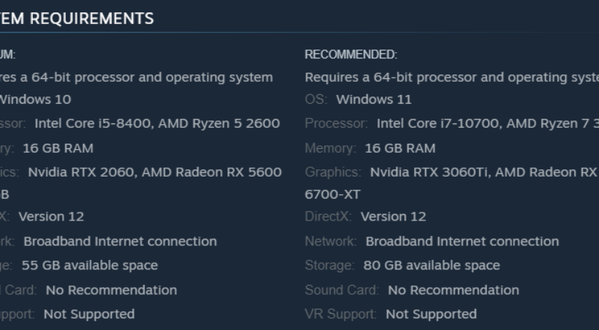Click the recommended Broadband Internet connection text
This screenshot has height=330, width=599.
tap(462, 241)
